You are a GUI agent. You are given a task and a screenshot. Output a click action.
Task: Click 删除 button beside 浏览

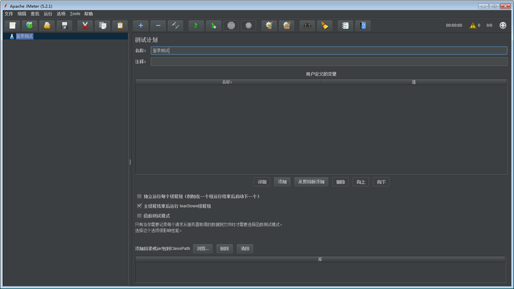pos(224,249)
